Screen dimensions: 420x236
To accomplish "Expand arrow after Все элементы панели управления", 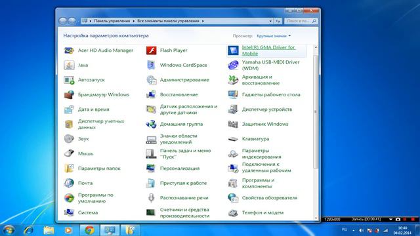I will click(x=203, y=21).
